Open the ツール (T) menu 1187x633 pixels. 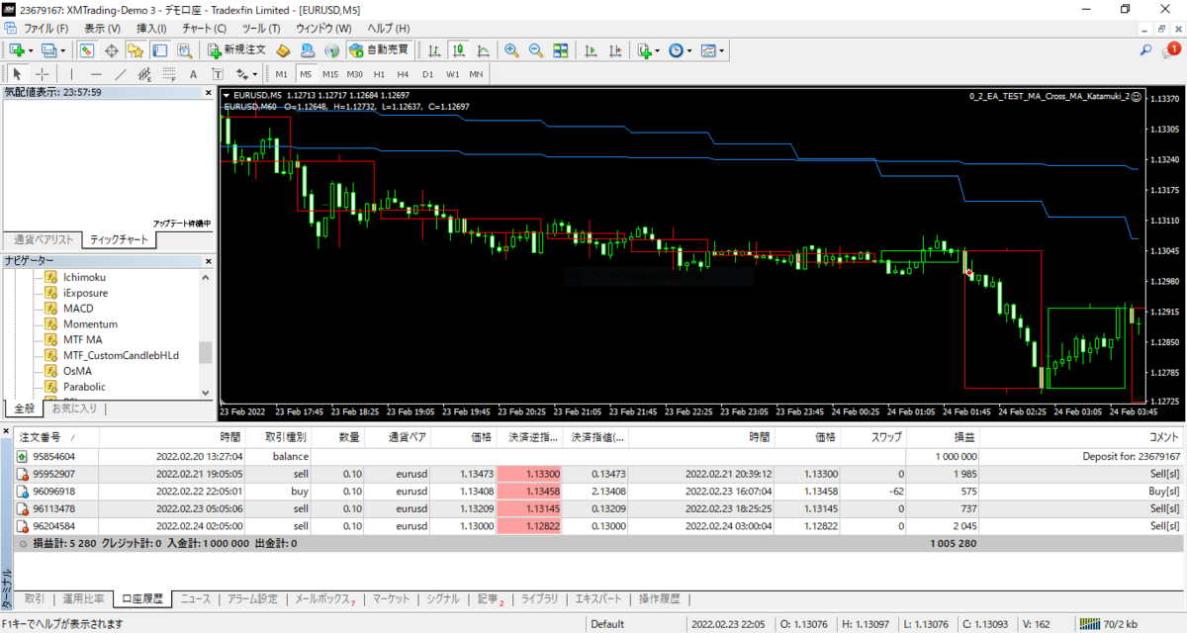coord(260,29)
